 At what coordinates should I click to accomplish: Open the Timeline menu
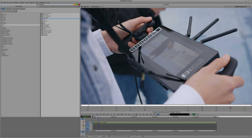(x=15, y=3)
